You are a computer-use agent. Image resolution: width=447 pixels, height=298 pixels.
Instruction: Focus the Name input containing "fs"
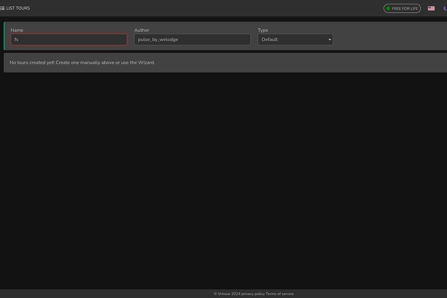coord(69,40)
